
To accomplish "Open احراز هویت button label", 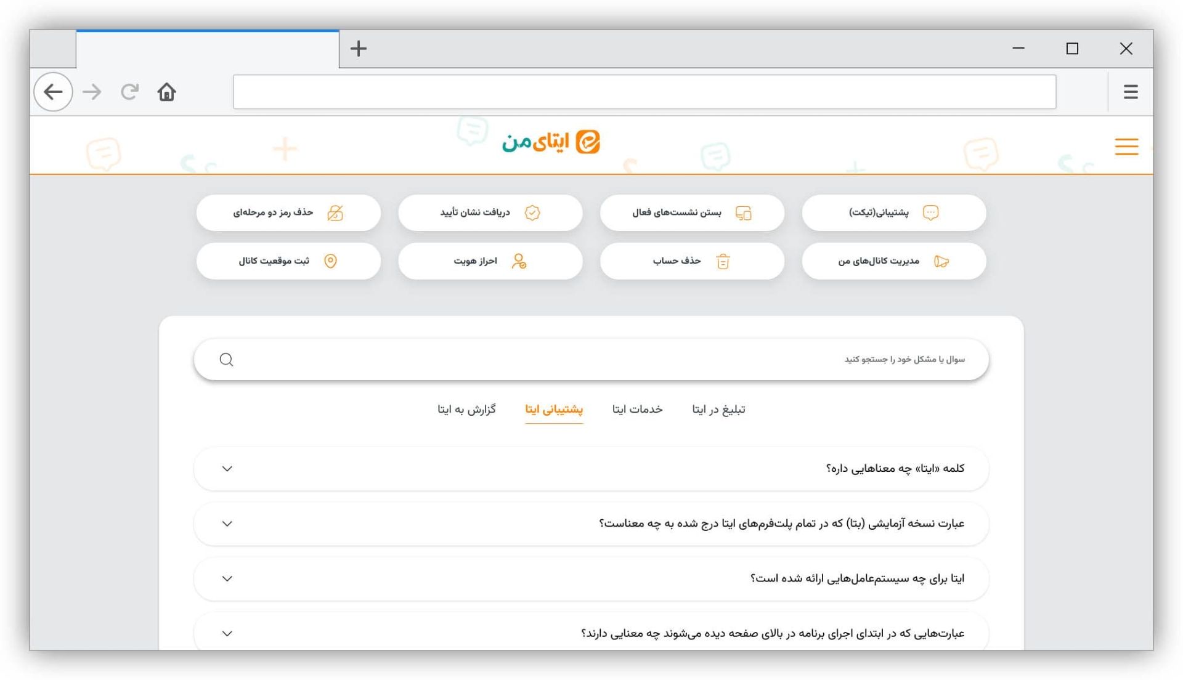I will [475, 261].
